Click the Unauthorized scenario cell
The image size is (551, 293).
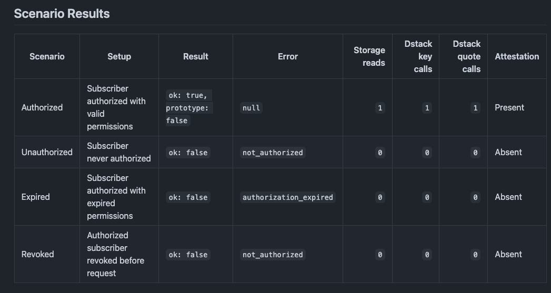47,152
